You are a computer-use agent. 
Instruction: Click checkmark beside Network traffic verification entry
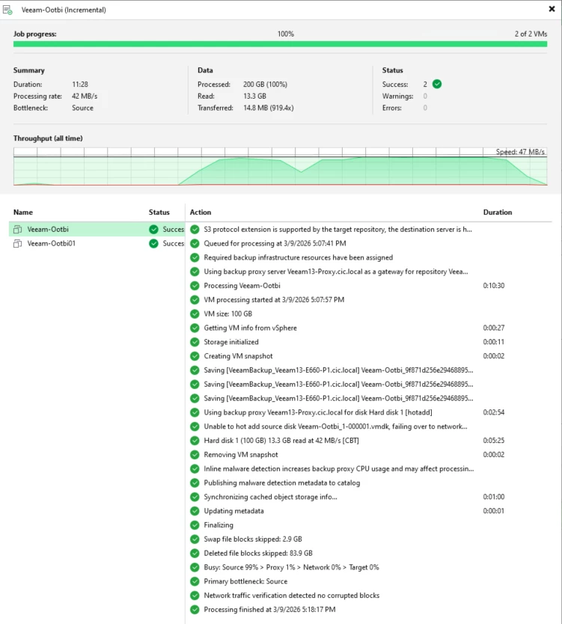pos(195,596)
